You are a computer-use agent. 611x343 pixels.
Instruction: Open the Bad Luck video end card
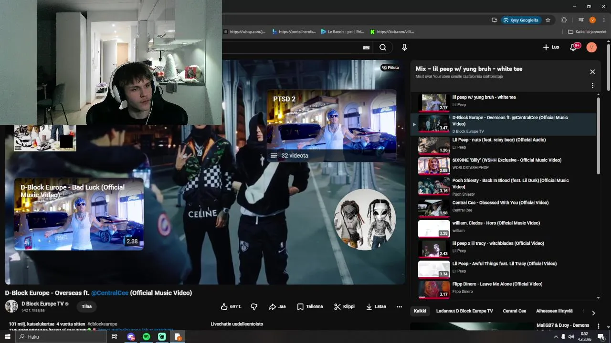coord(79,214)
